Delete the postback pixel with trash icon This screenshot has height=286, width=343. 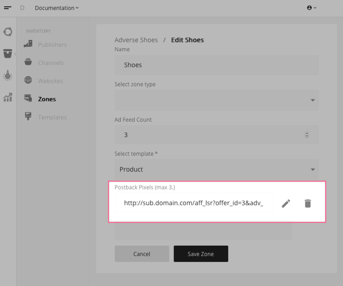tap(308, 203)
